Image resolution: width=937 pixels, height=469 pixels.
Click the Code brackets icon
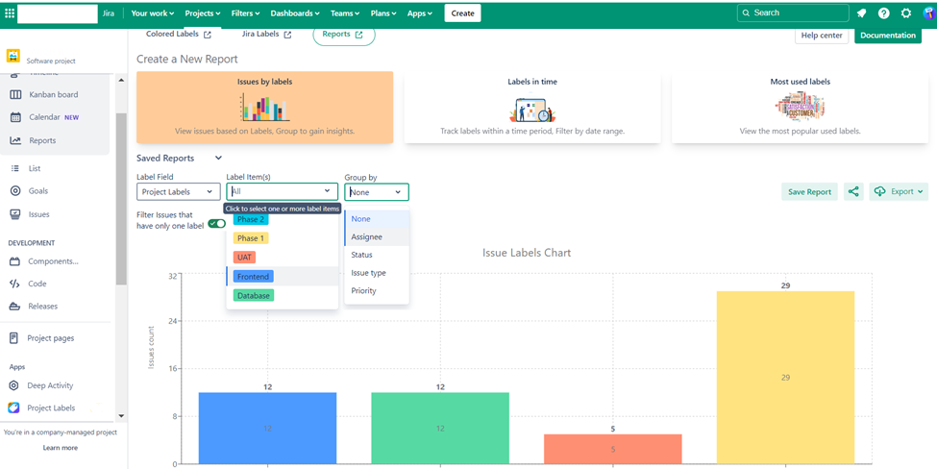tap(15, 284)
